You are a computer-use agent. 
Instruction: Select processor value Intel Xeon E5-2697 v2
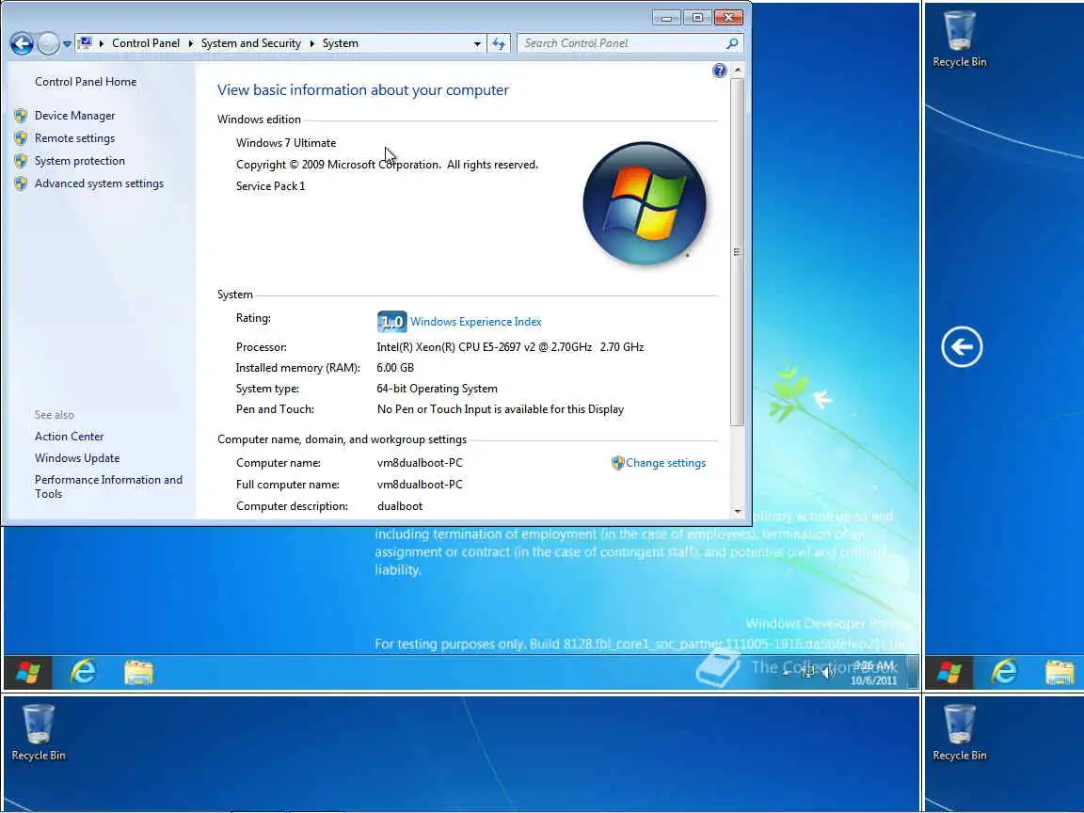510,347
